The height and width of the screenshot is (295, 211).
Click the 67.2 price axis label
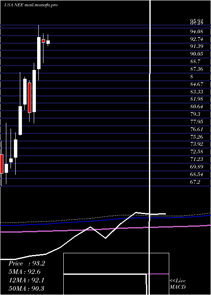point(195,182)
